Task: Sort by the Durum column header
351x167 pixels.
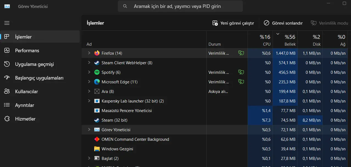Action: coord(227,40)
